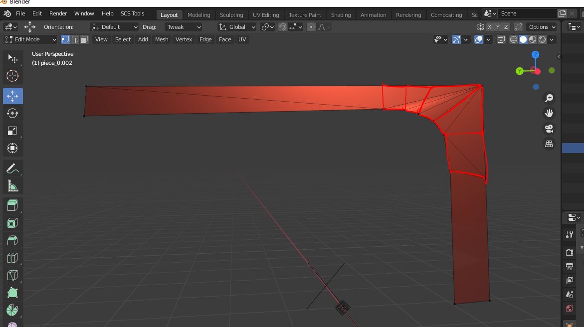Select the Measure tool

pyautogui.click(x=12, y=186)
